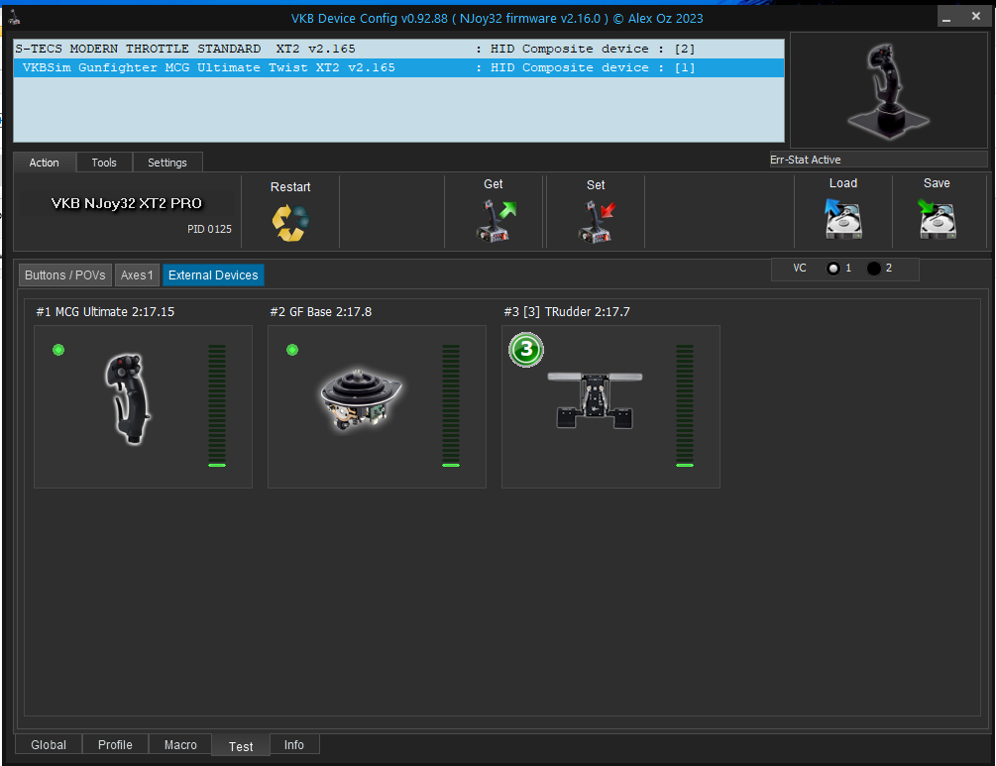Click the PID 0125 text
The image size is (996, 766).
pyautogui.click(x=209, y=229)
